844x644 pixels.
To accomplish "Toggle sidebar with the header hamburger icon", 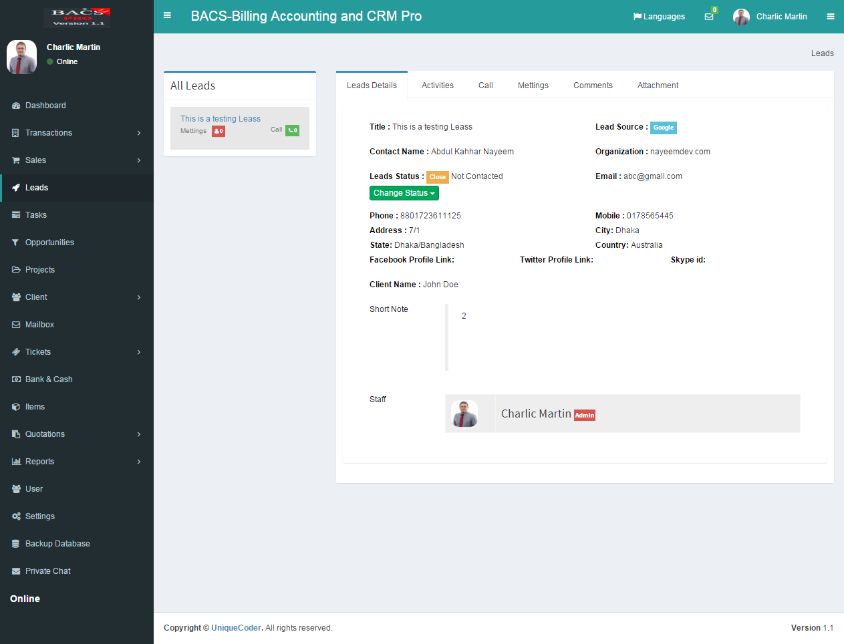I will click(167, 15).
